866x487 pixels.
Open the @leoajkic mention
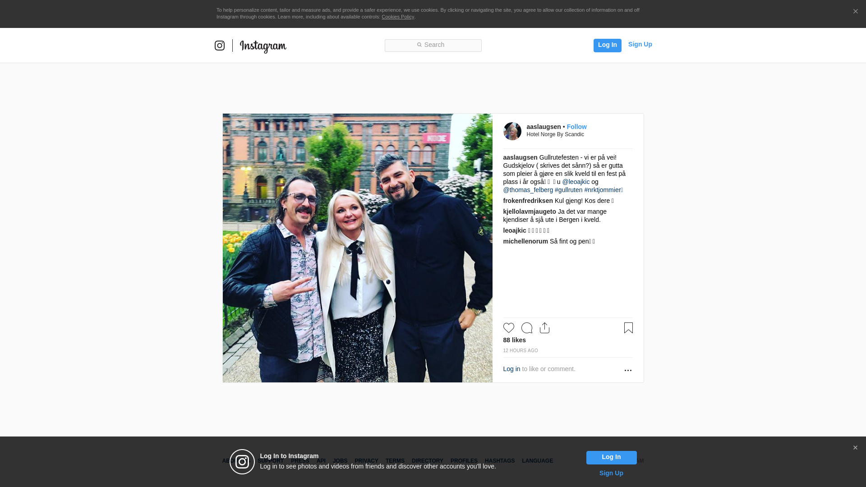tap(576, 182)
